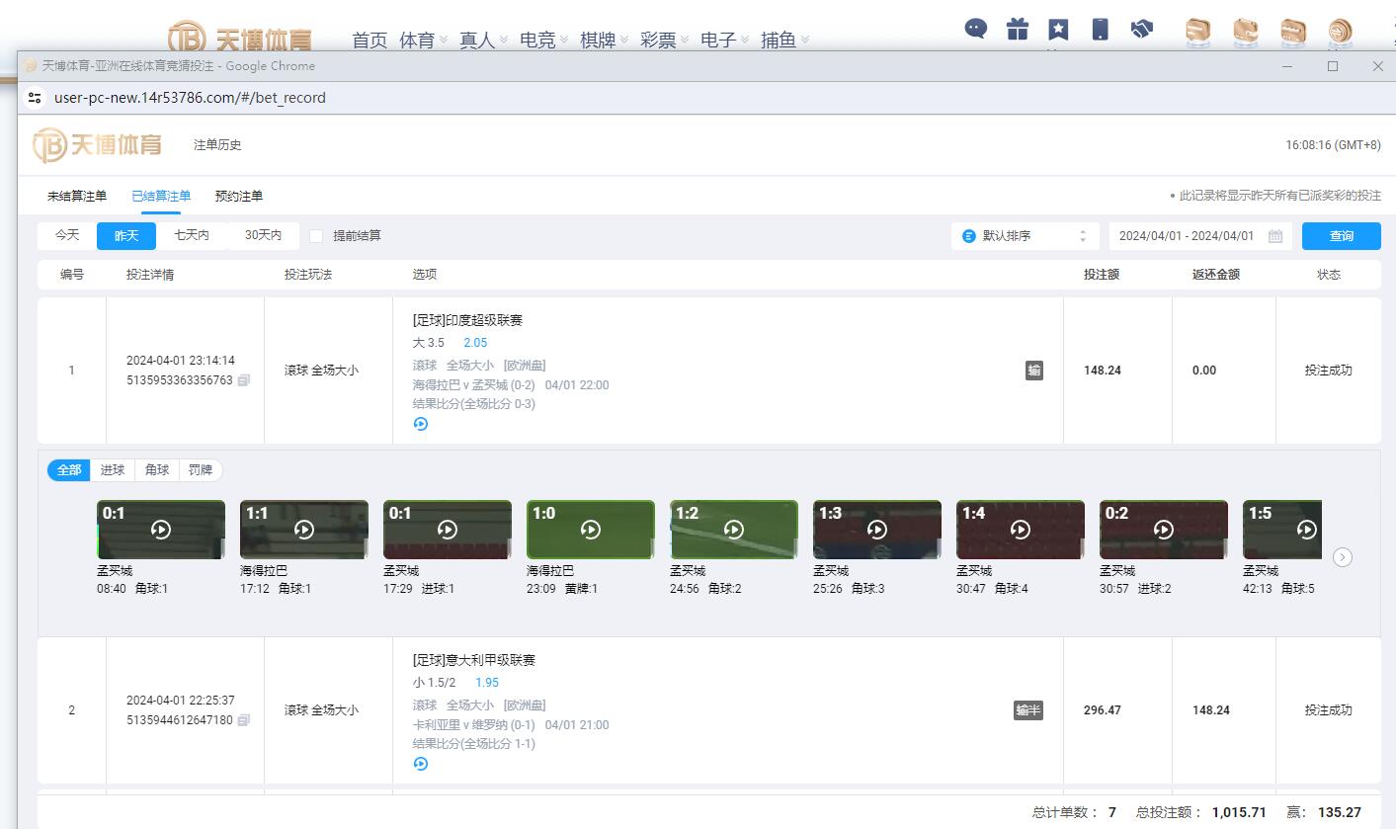This screenshot has width=1396, height=829.
Task: Play 30:57 goal 2 clip
Action: [1164, 530]
